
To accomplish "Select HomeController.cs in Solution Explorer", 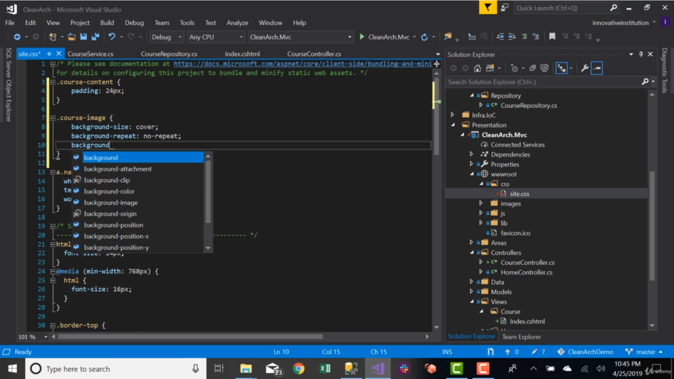I will pos(526,272).
